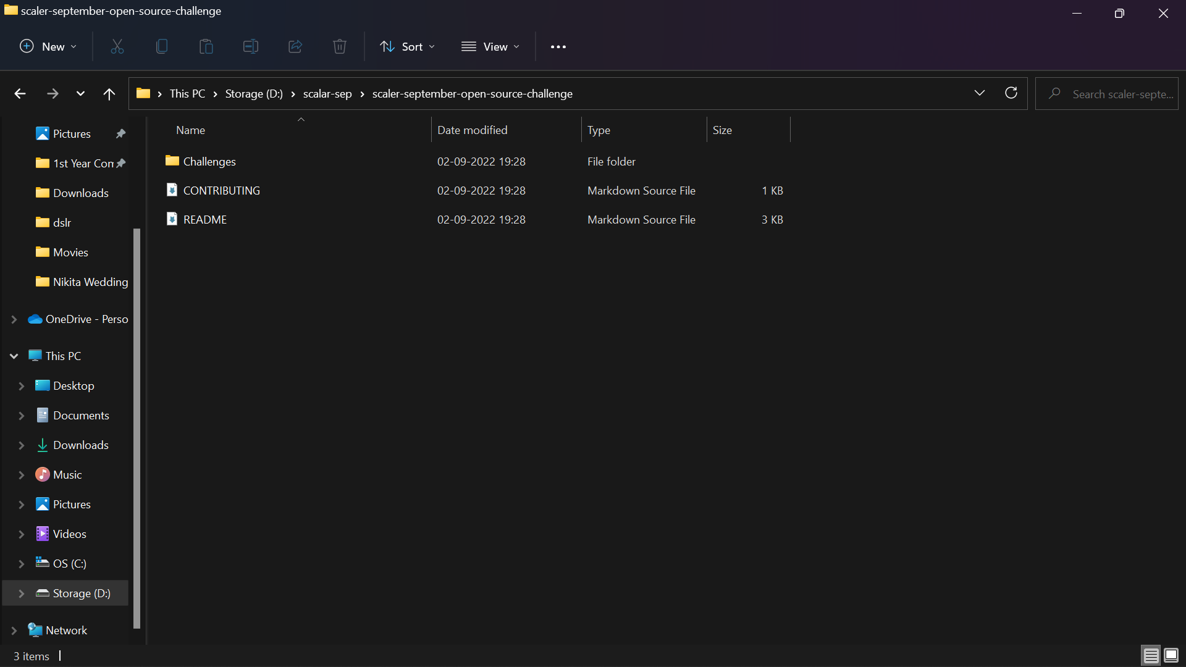Click the Copy icon in toolbar

click(162, 47)
